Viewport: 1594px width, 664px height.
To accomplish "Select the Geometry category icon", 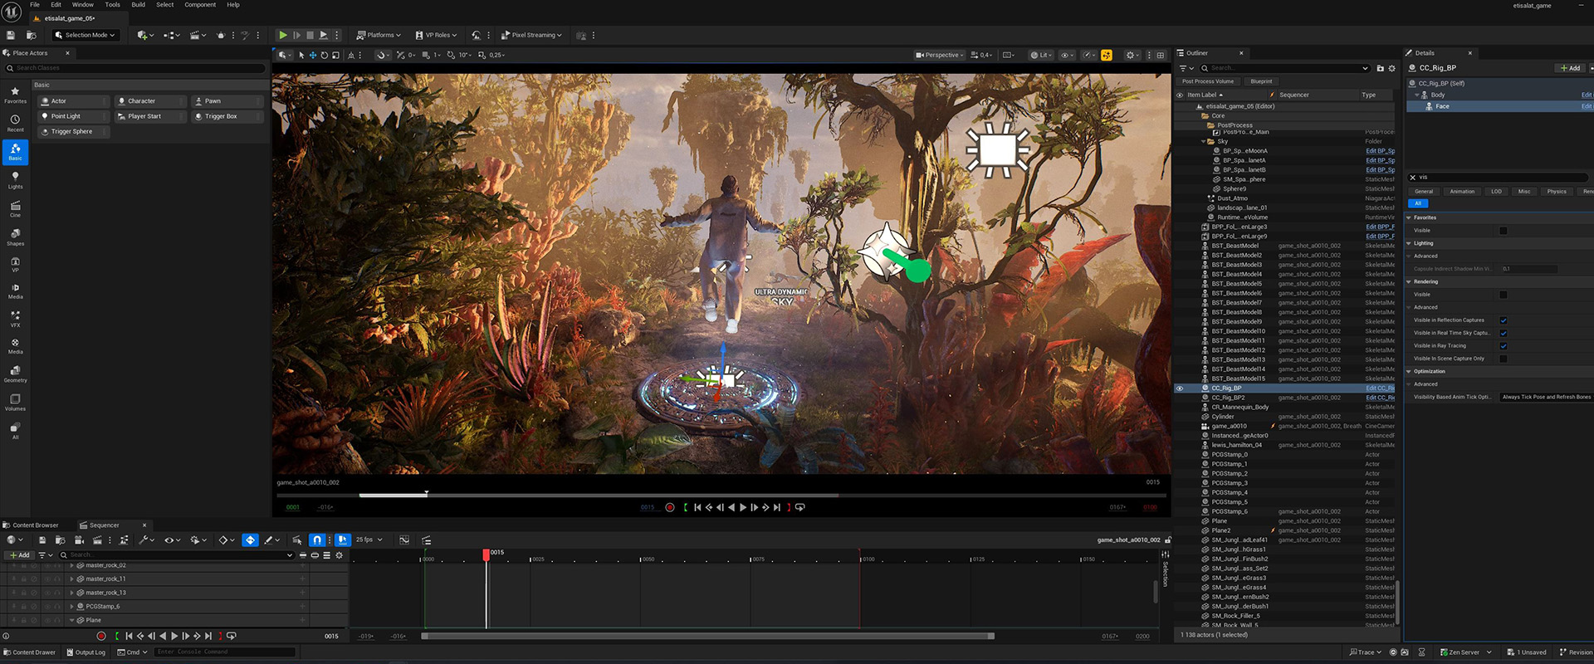I will point(15,374).
